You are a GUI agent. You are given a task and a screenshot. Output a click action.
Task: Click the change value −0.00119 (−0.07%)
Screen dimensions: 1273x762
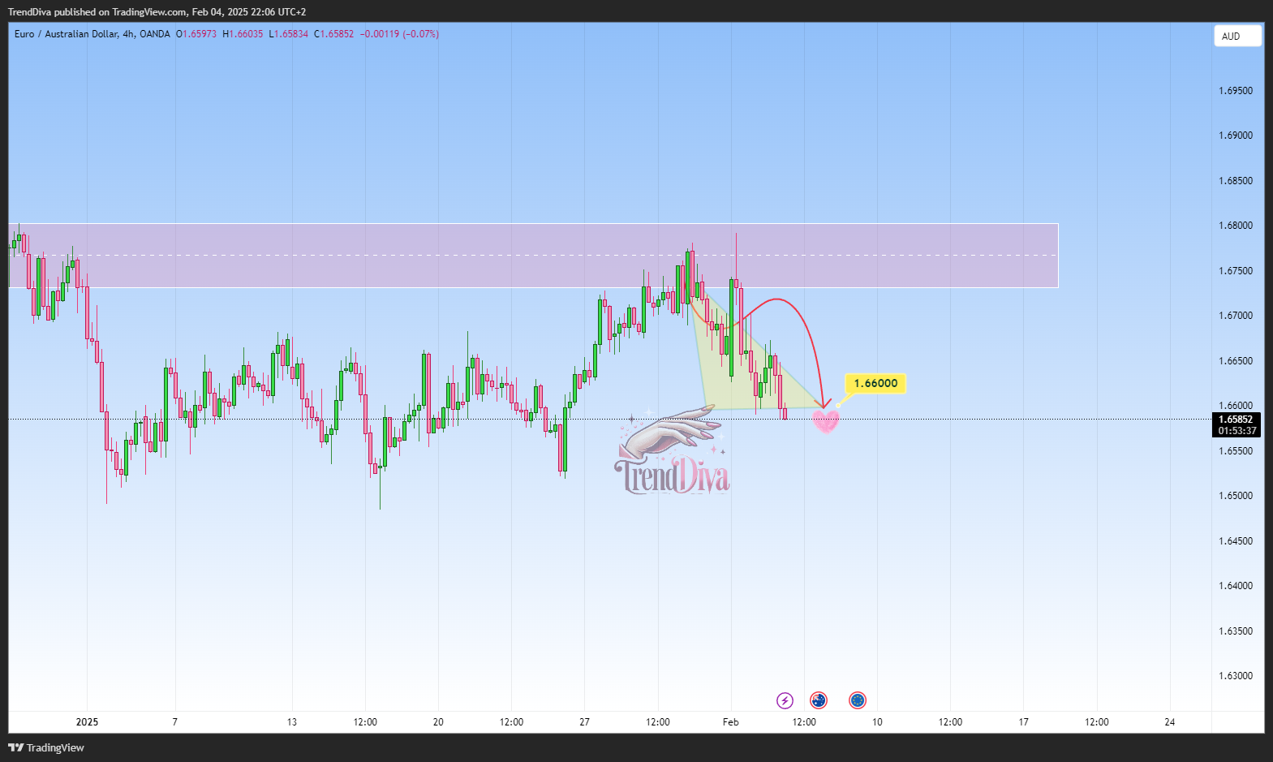pyautogui.click(x=399, y=34)
